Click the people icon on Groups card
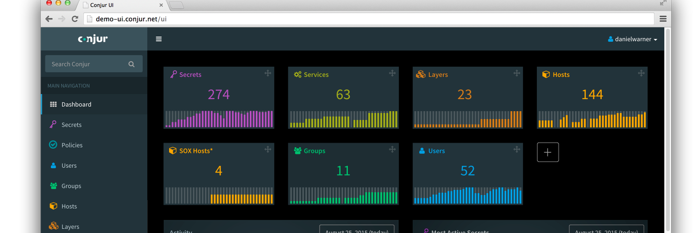The image size is (699, 233). point(298,151)
